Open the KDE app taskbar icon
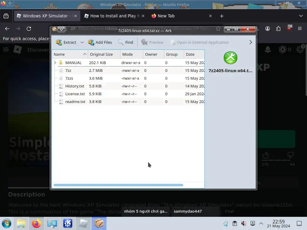Image resolution: width=307 pixels, height=230 pixels. pos(68,223)
